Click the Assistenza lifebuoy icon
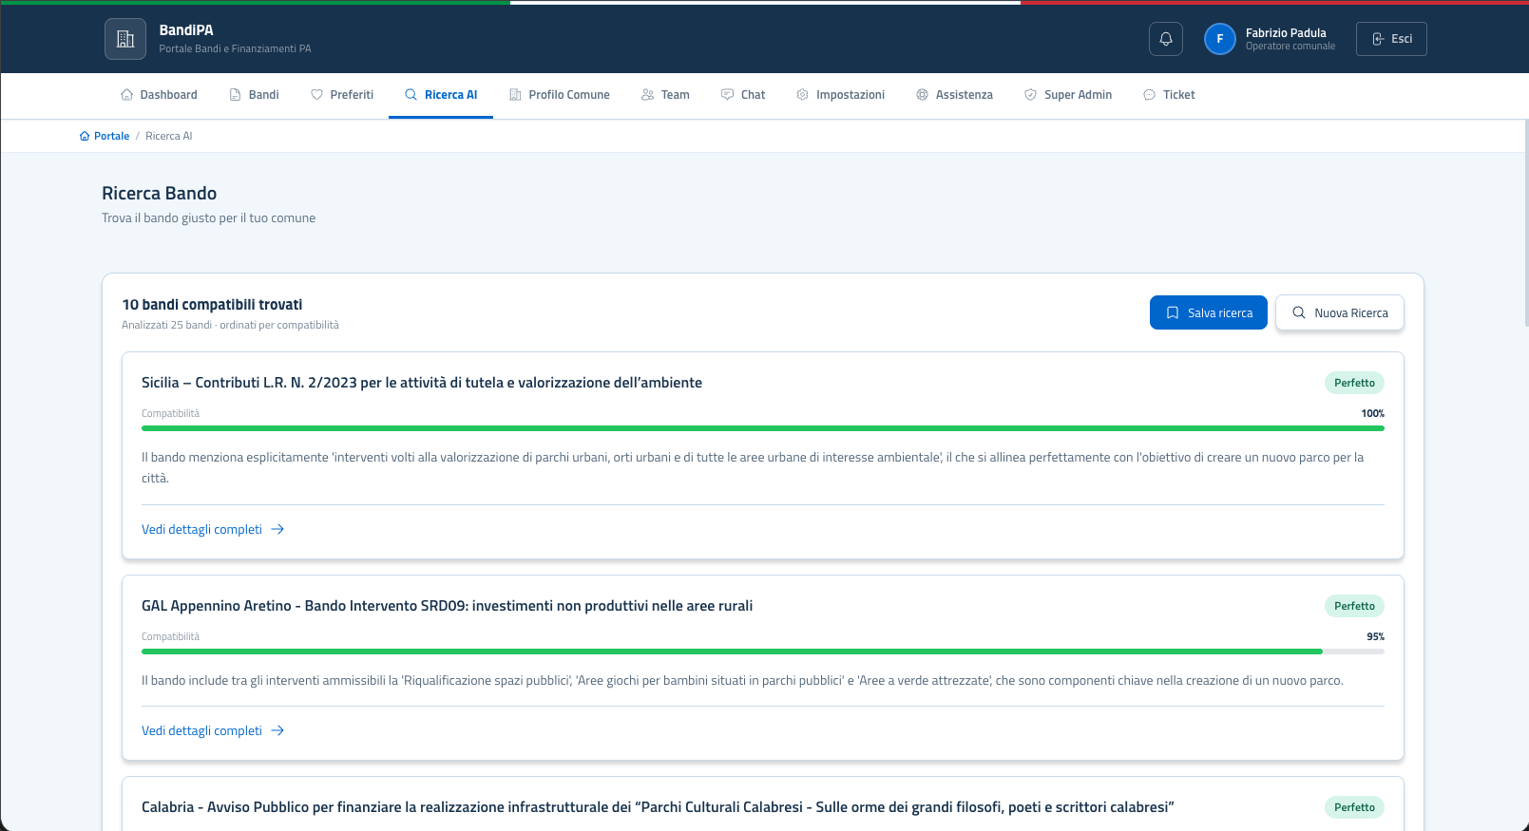This screenshot has width=1529, height=831. tap(922, 95)
